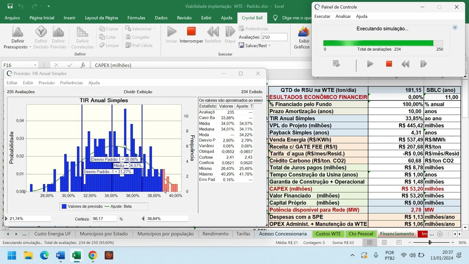Image resolution: width=469 pixels, height=264 pixels.
Task: Switch to the Fórmulas ribbon tab
Action: pyautogui.click(x=136, y=18)
